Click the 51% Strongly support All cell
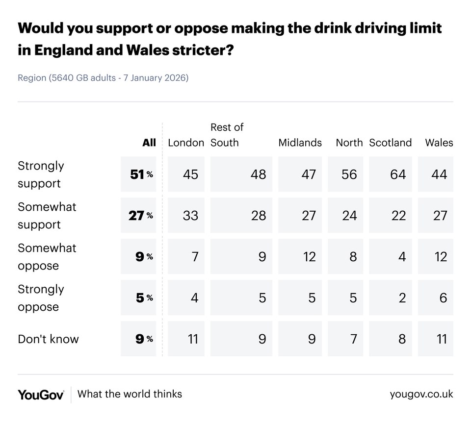471x421 pixels. pyautogui.click(x=141, y=174)
